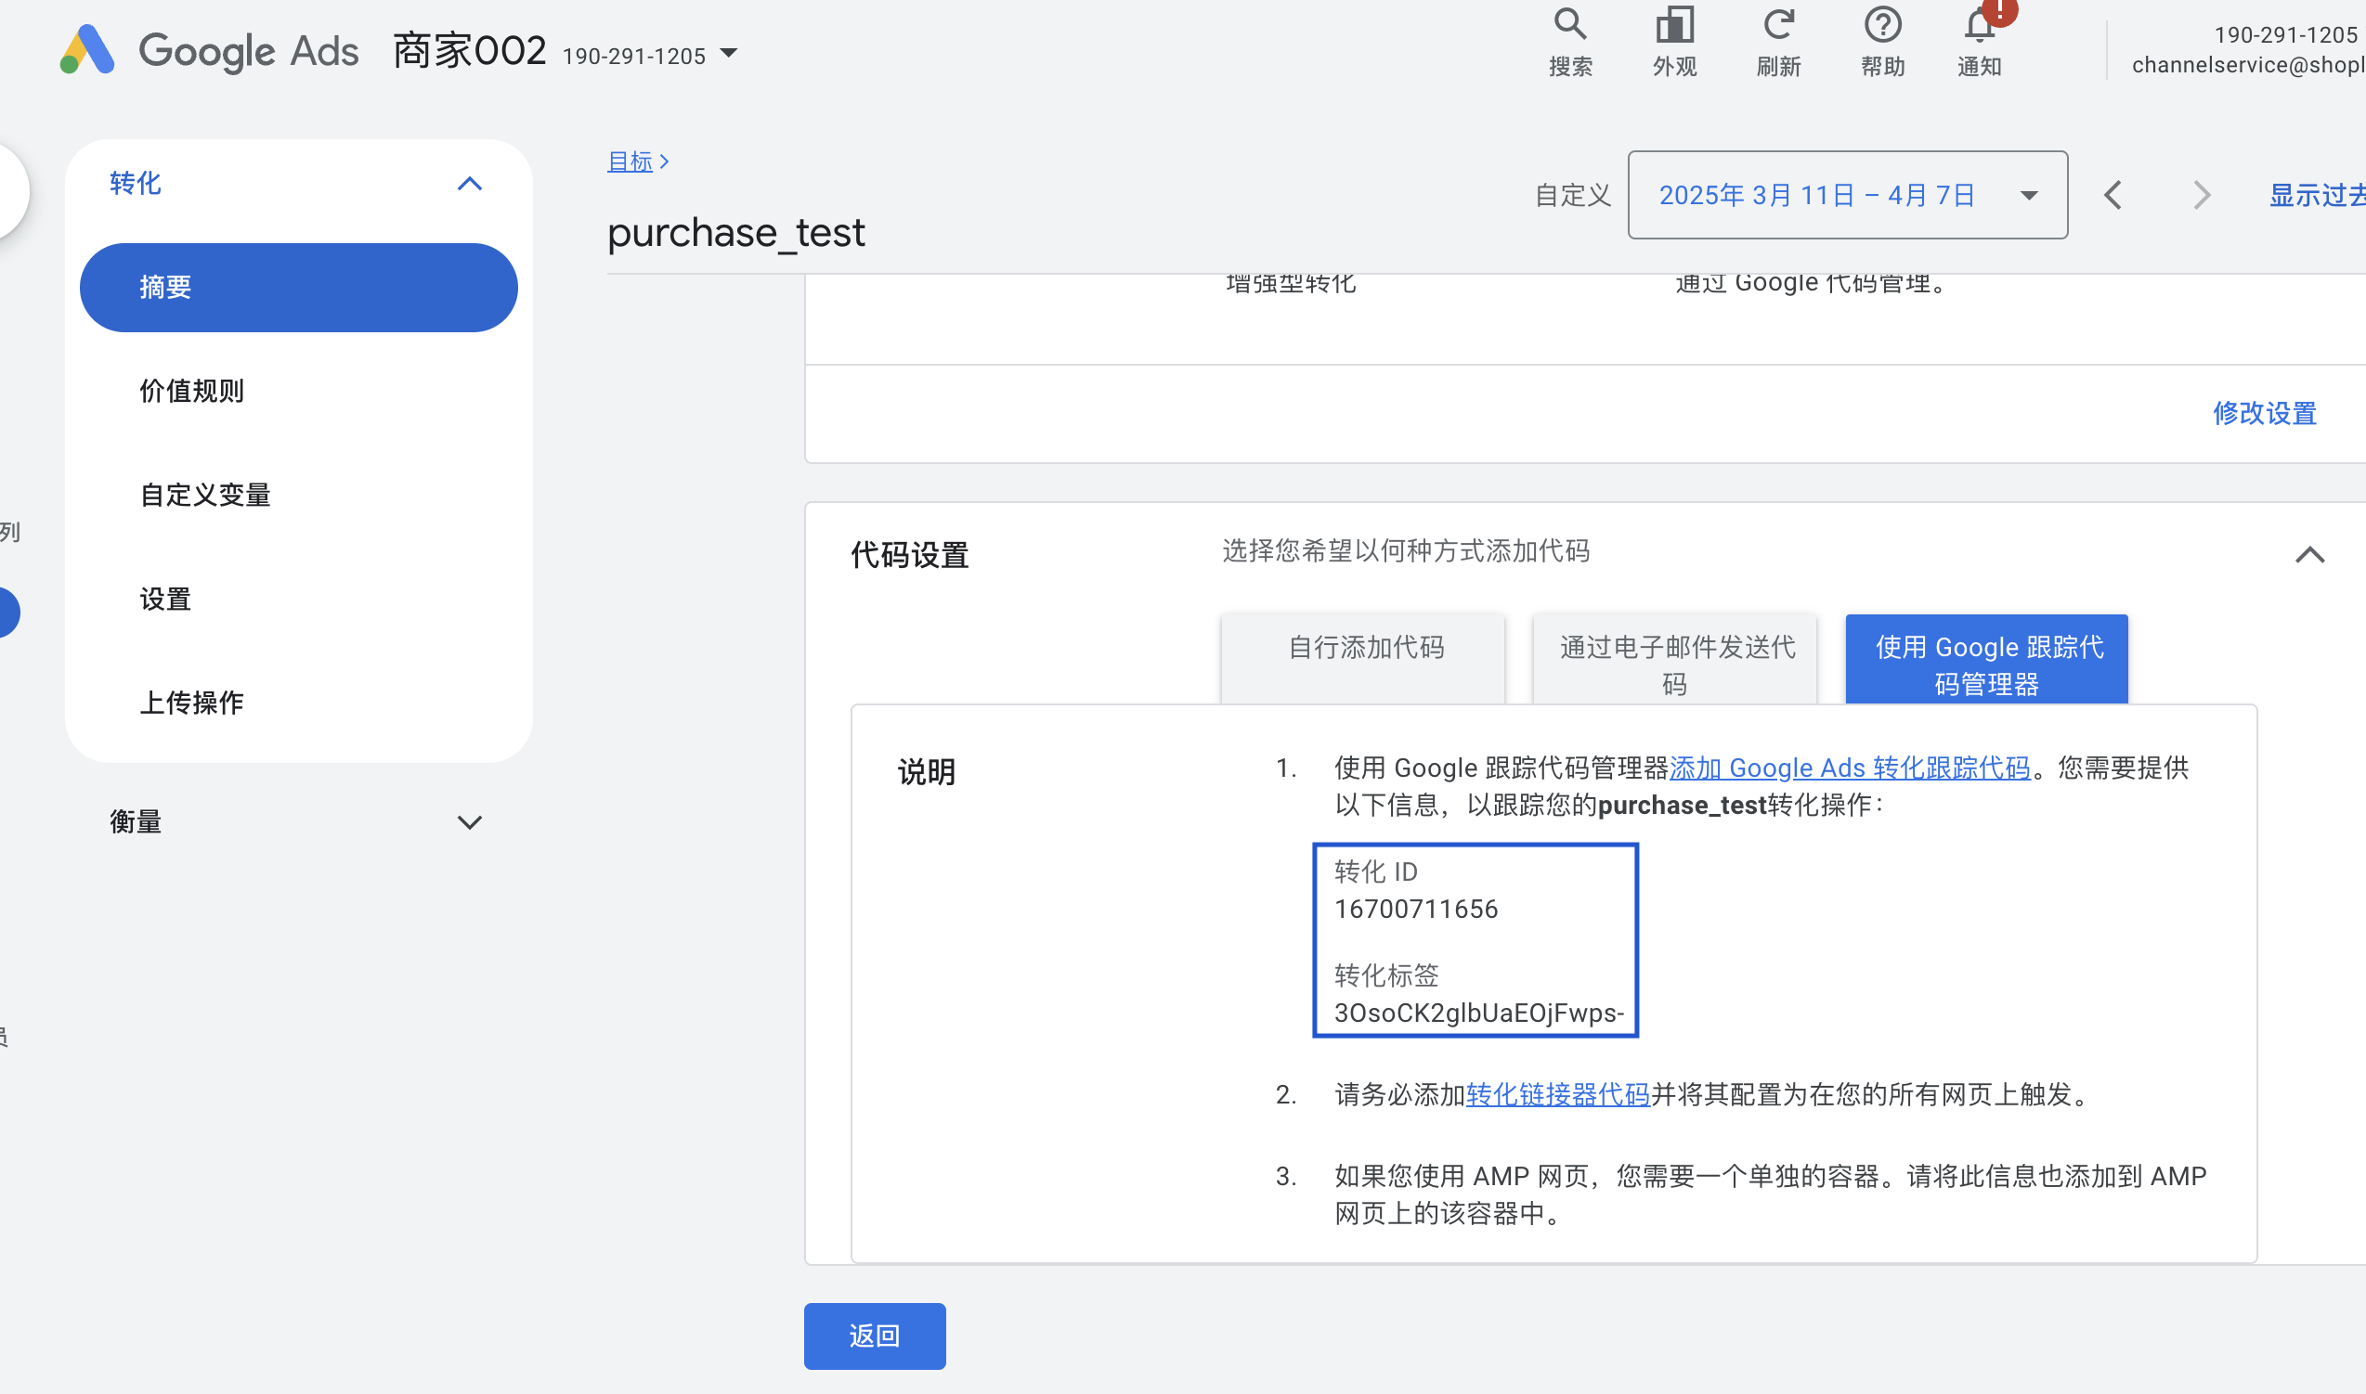The width and height of the screenshot is (2366, 1394).
Task: Click the 选择您希望以何种方式添加代码 description
Action: [x=1406, y=551]
